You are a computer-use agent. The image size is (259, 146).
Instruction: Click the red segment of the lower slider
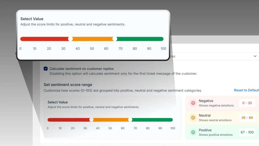[69, 120]
